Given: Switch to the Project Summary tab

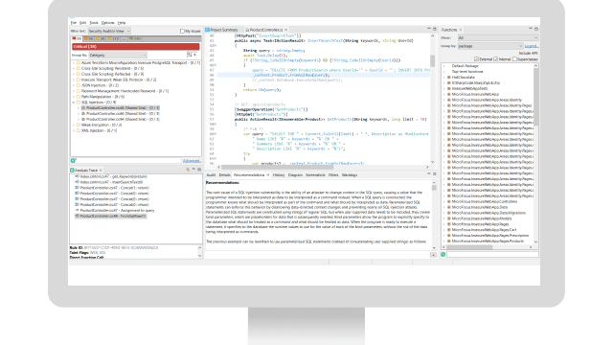Looking at the screenshot, I should [221, 30].
